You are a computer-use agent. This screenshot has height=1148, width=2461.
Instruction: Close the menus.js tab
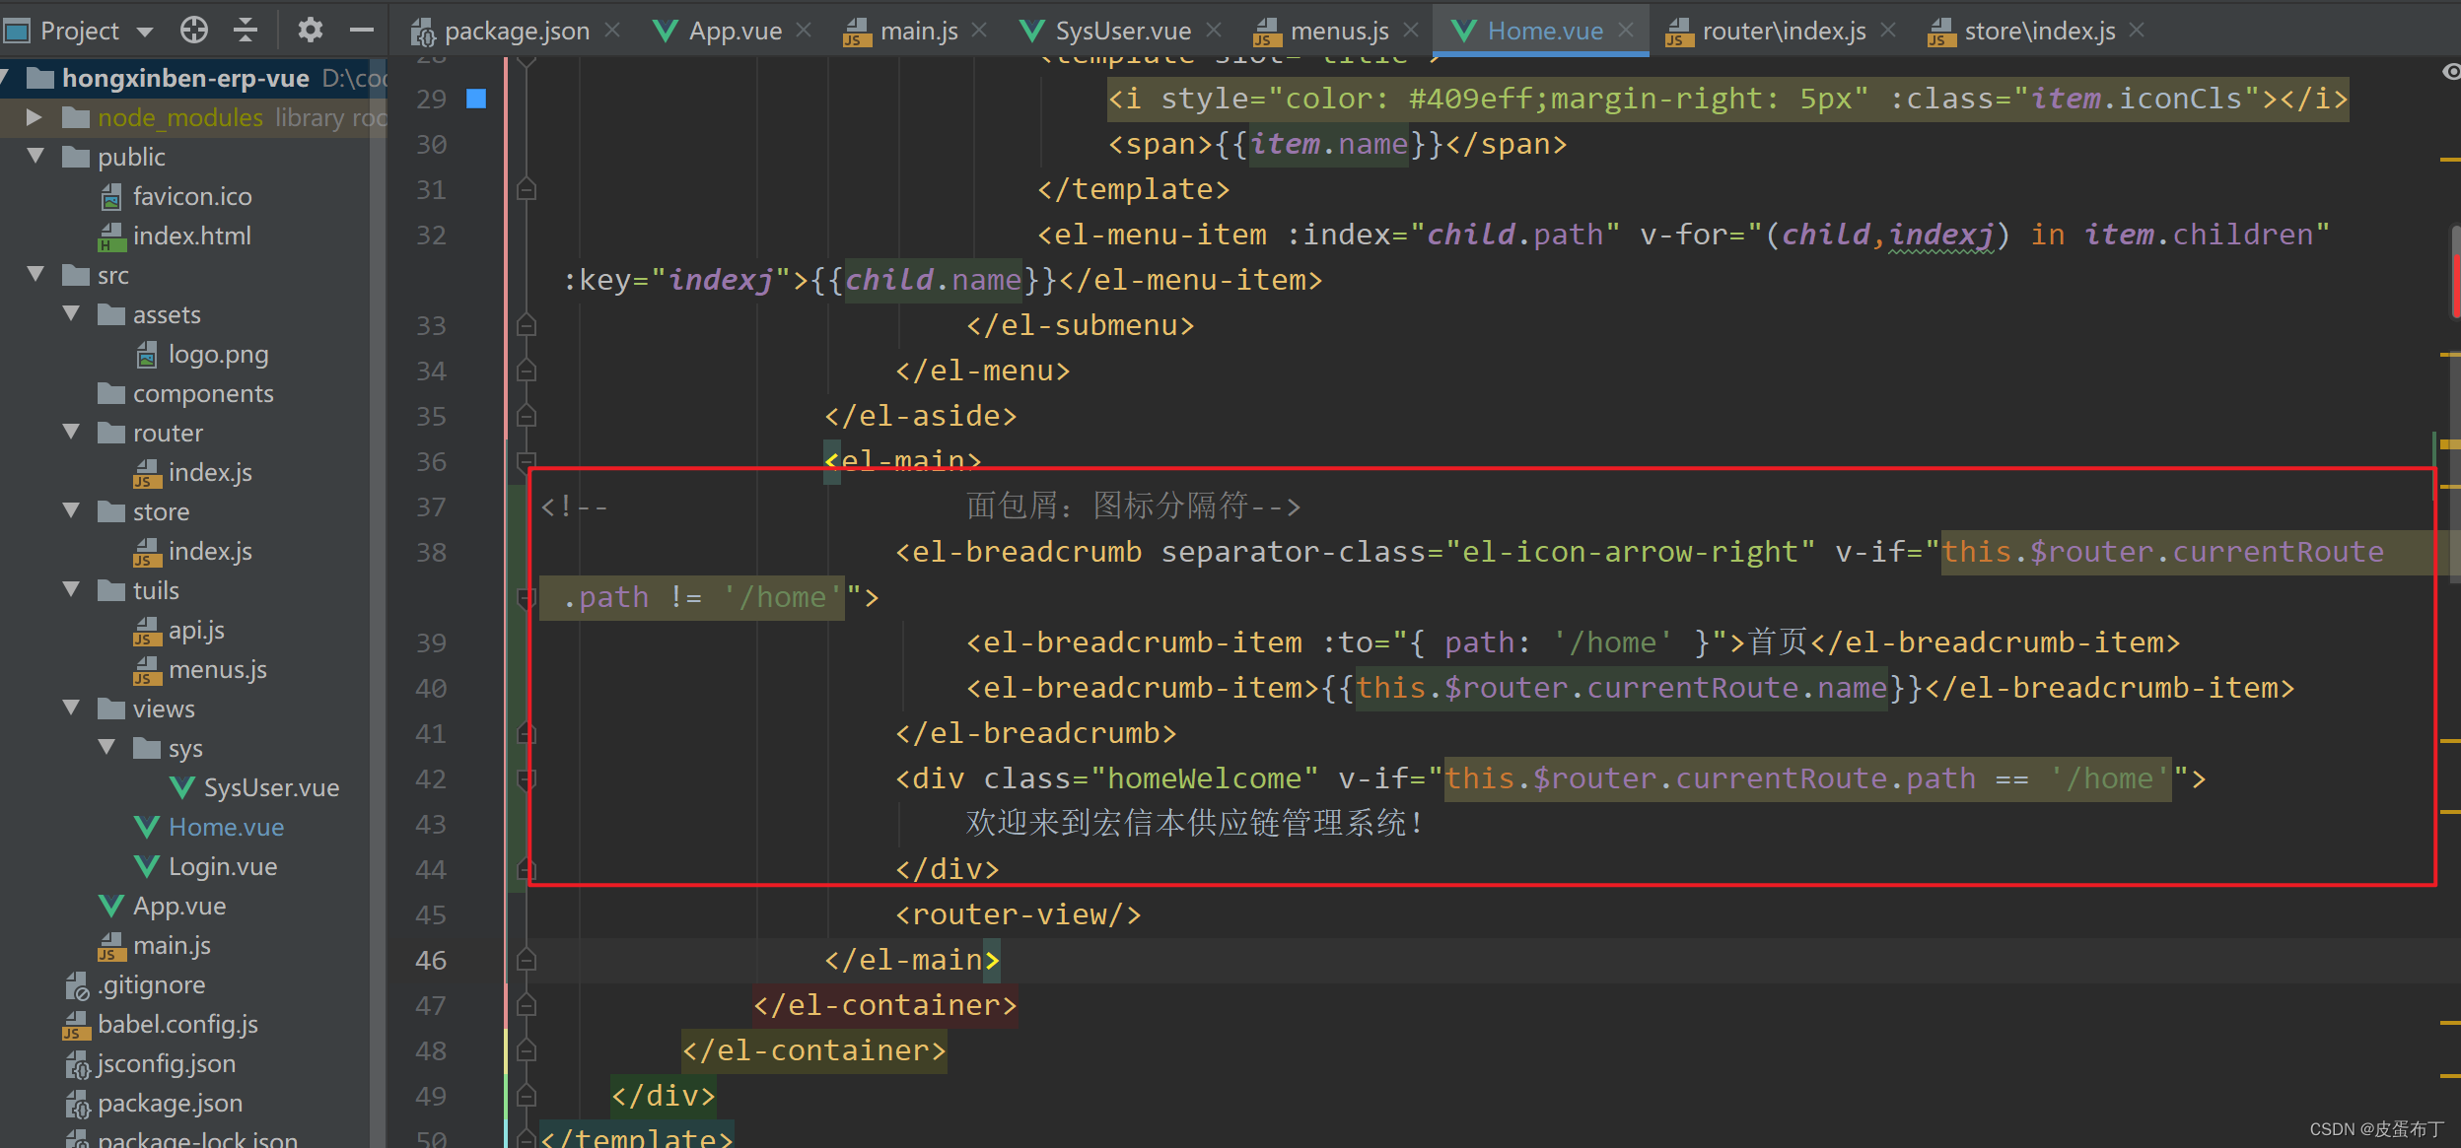click(1411, 31)
